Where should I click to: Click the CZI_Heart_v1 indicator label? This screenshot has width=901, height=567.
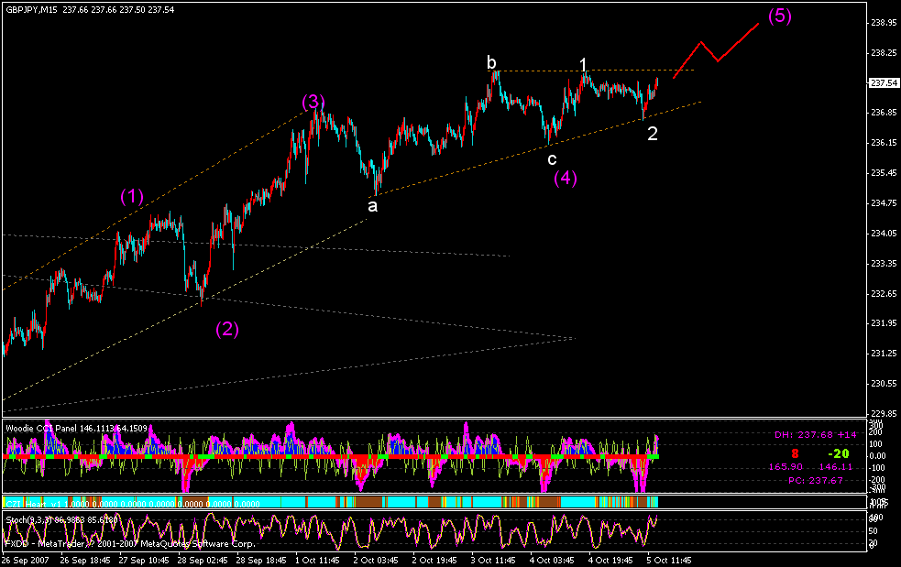point(132,504)
